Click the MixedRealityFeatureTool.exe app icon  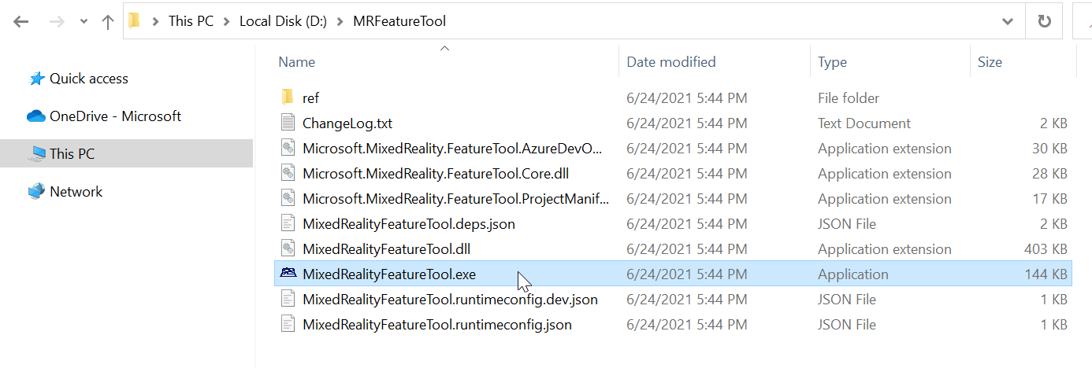point(288,274)
